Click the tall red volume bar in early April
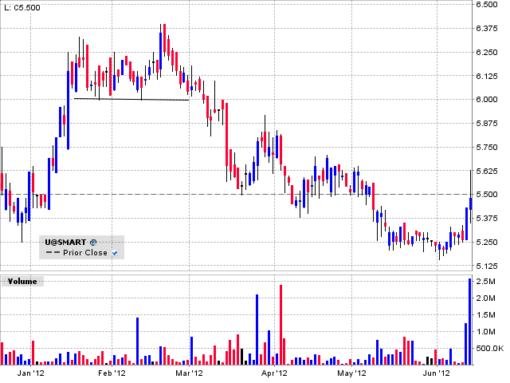 281,323
